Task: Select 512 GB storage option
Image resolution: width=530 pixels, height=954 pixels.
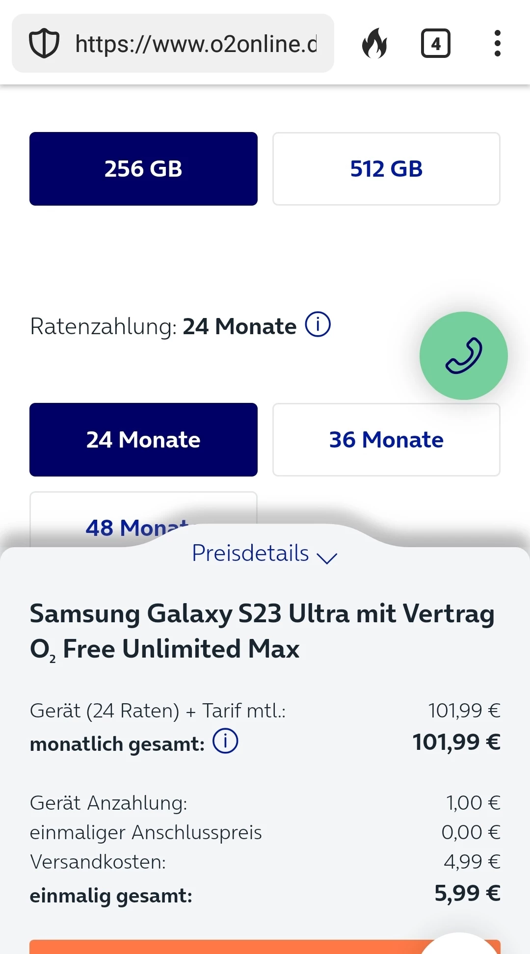Action: pyautogui.click(x=386, y=169)
